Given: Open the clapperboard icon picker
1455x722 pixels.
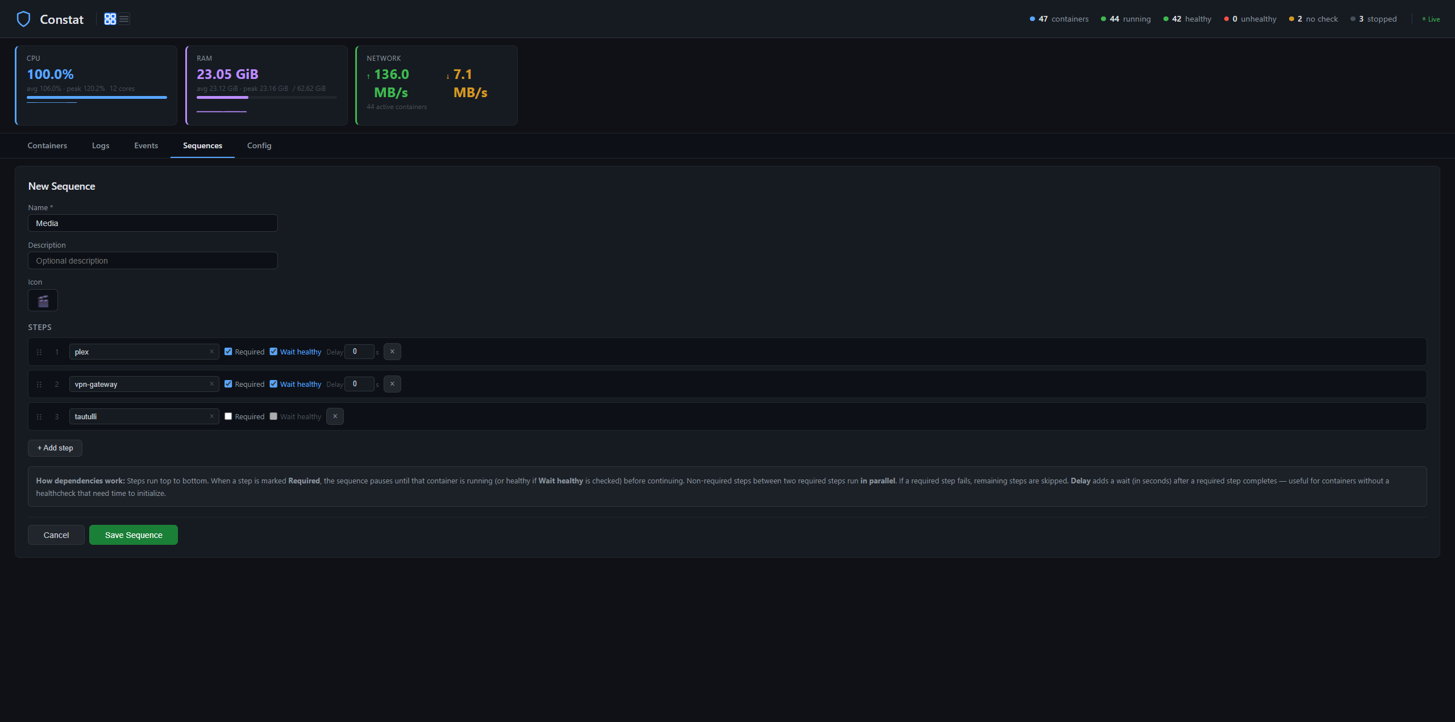Looking at the screenshot, I should [43, 301].
